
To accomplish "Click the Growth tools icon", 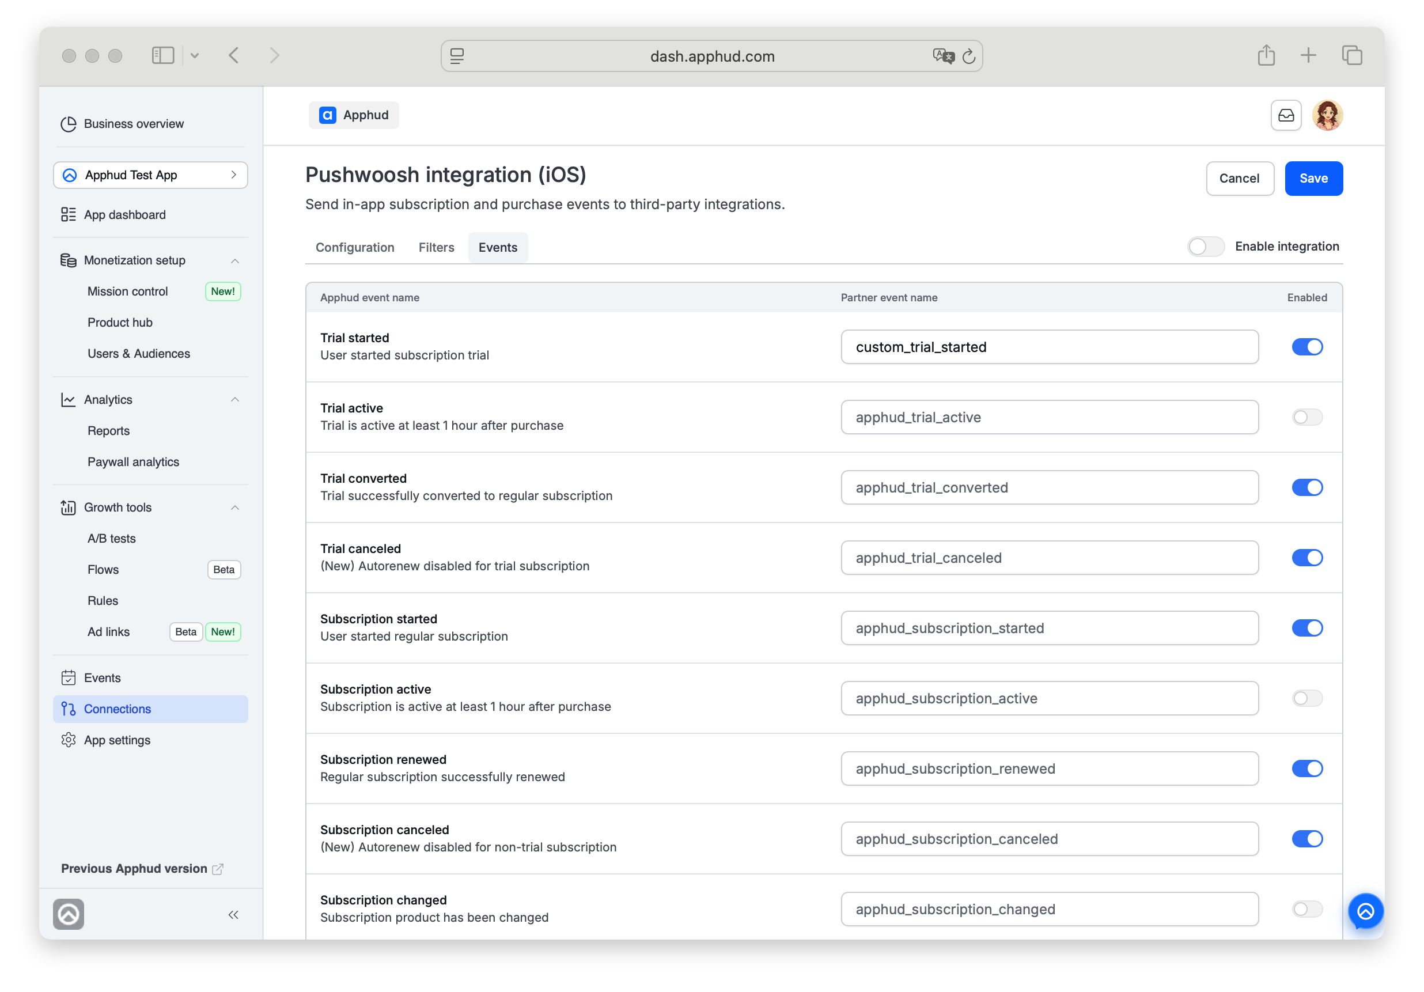I will 68,508.
